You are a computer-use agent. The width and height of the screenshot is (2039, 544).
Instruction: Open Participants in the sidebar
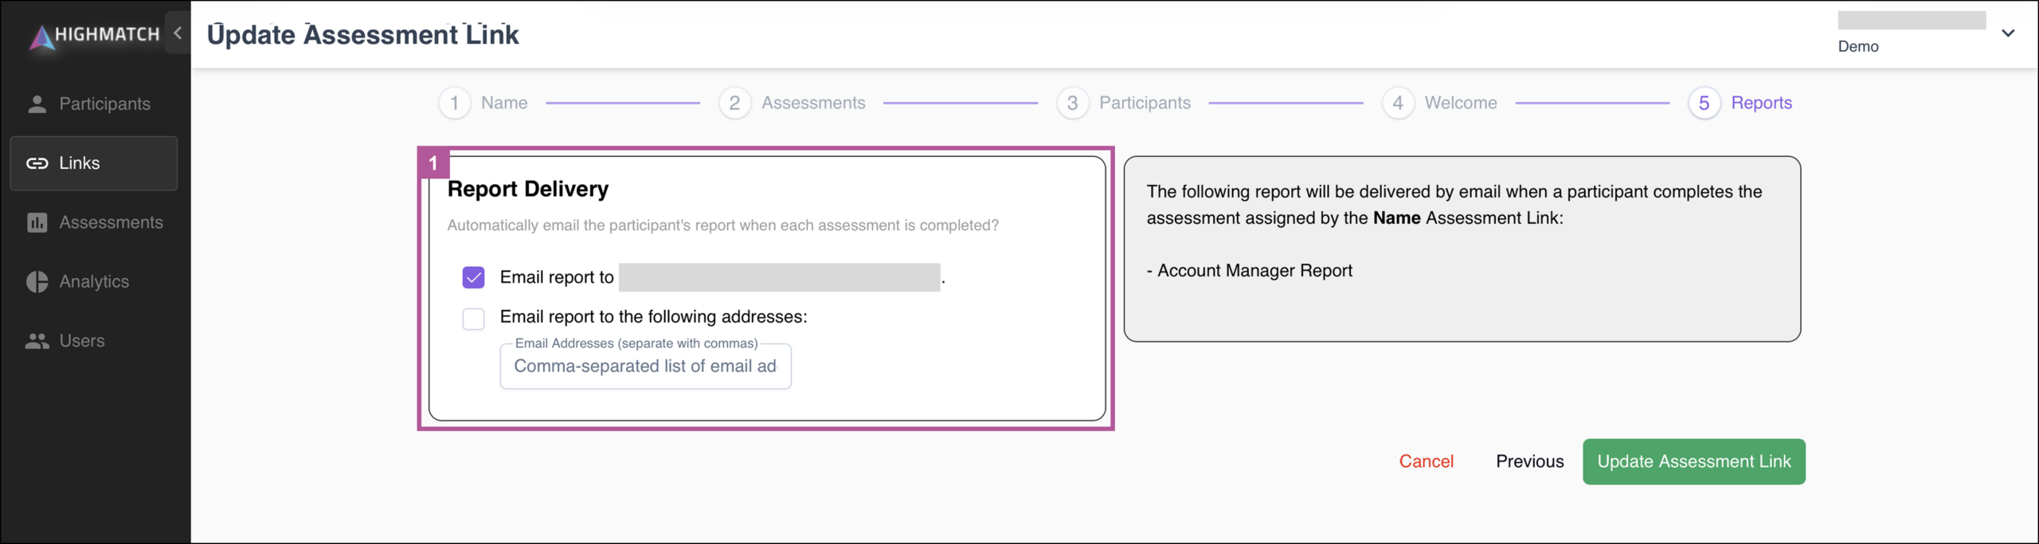point(94,104)
